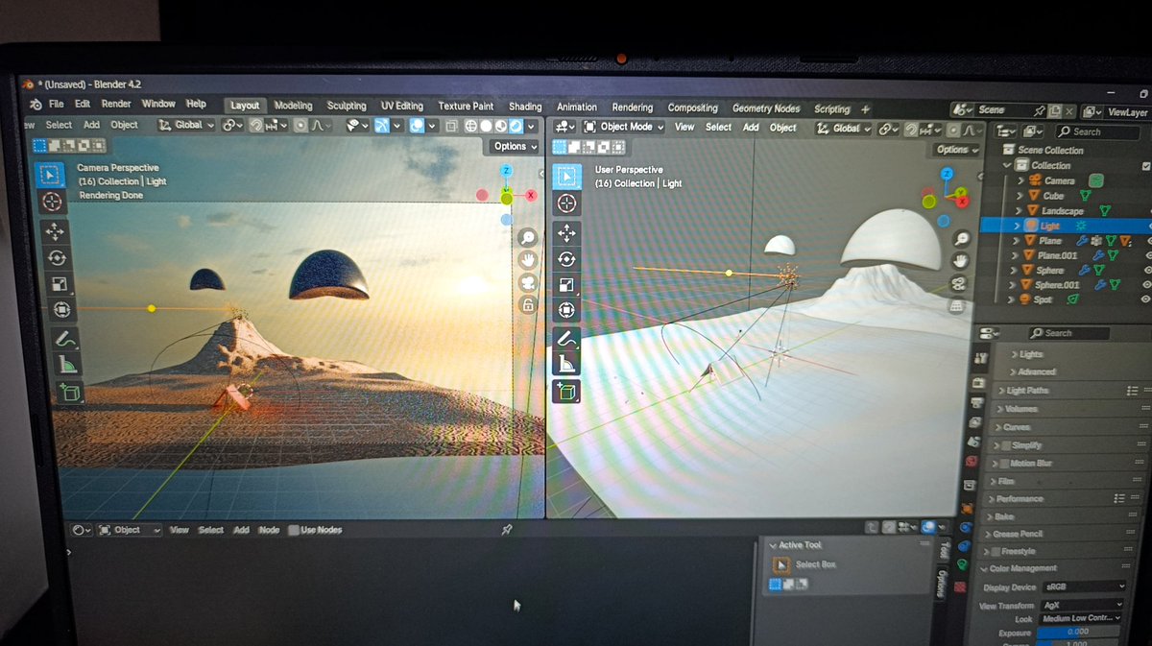Select the Add Cube tool in left viewport
This screenshot has width=1152, height=646.
70,393
